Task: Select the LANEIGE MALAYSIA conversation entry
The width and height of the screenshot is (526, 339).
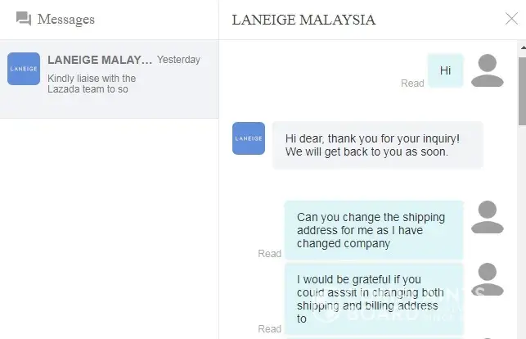Action: coord(110,79)
